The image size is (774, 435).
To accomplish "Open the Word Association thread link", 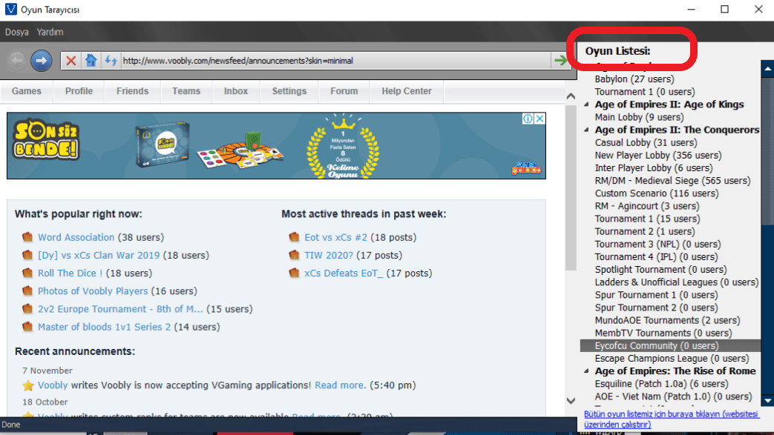I will click(x=76, y=237).
